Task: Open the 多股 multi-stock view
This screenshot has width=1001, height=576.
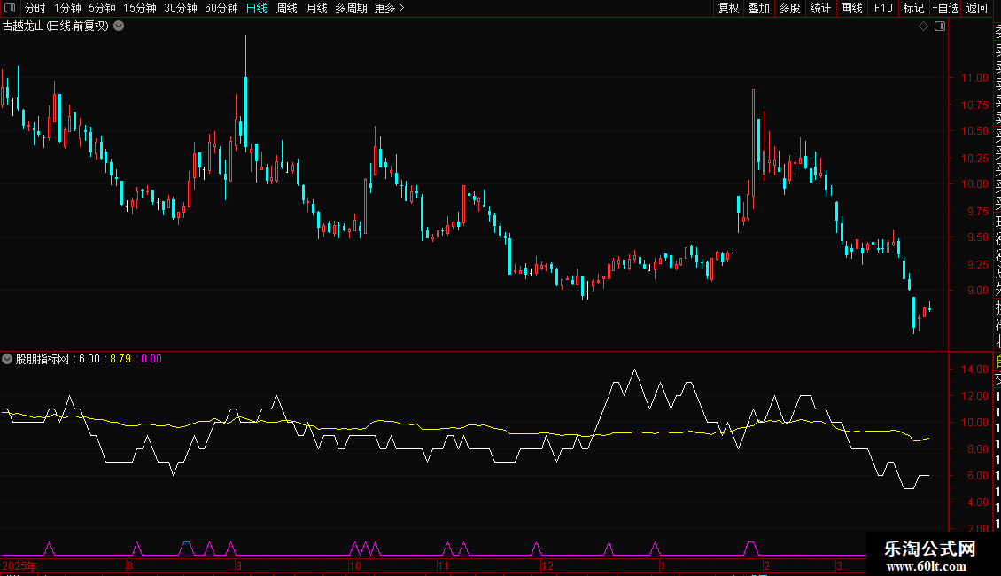Action: 789,8
